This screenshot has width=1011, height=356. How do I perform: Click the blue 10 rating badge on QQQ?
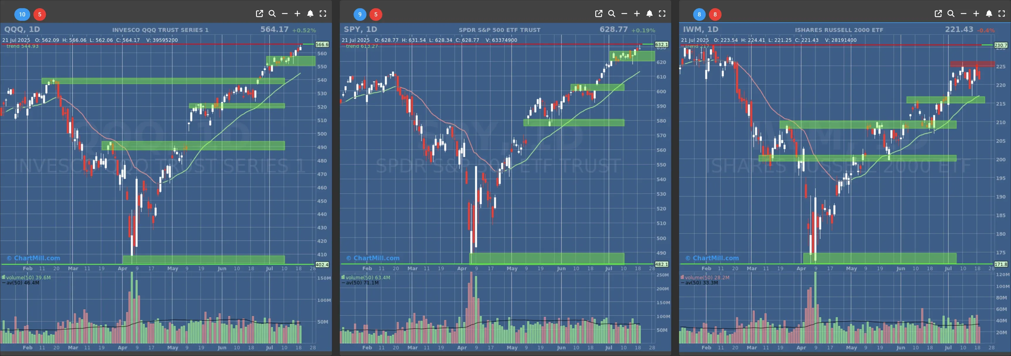tap(22, 15)
